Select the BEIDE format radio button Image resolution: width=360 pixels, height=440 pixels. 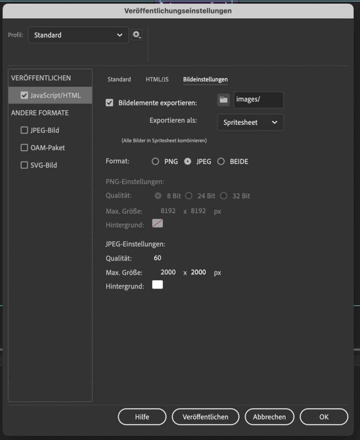click(221, 162)
